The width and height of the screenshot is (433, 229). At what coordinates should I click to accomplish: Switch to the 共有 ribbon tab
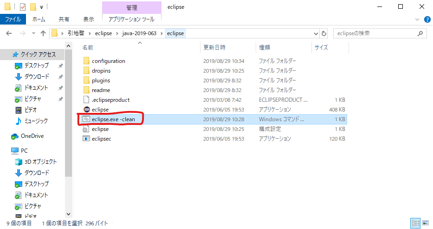pyautogui.click(x=64, y=19)
